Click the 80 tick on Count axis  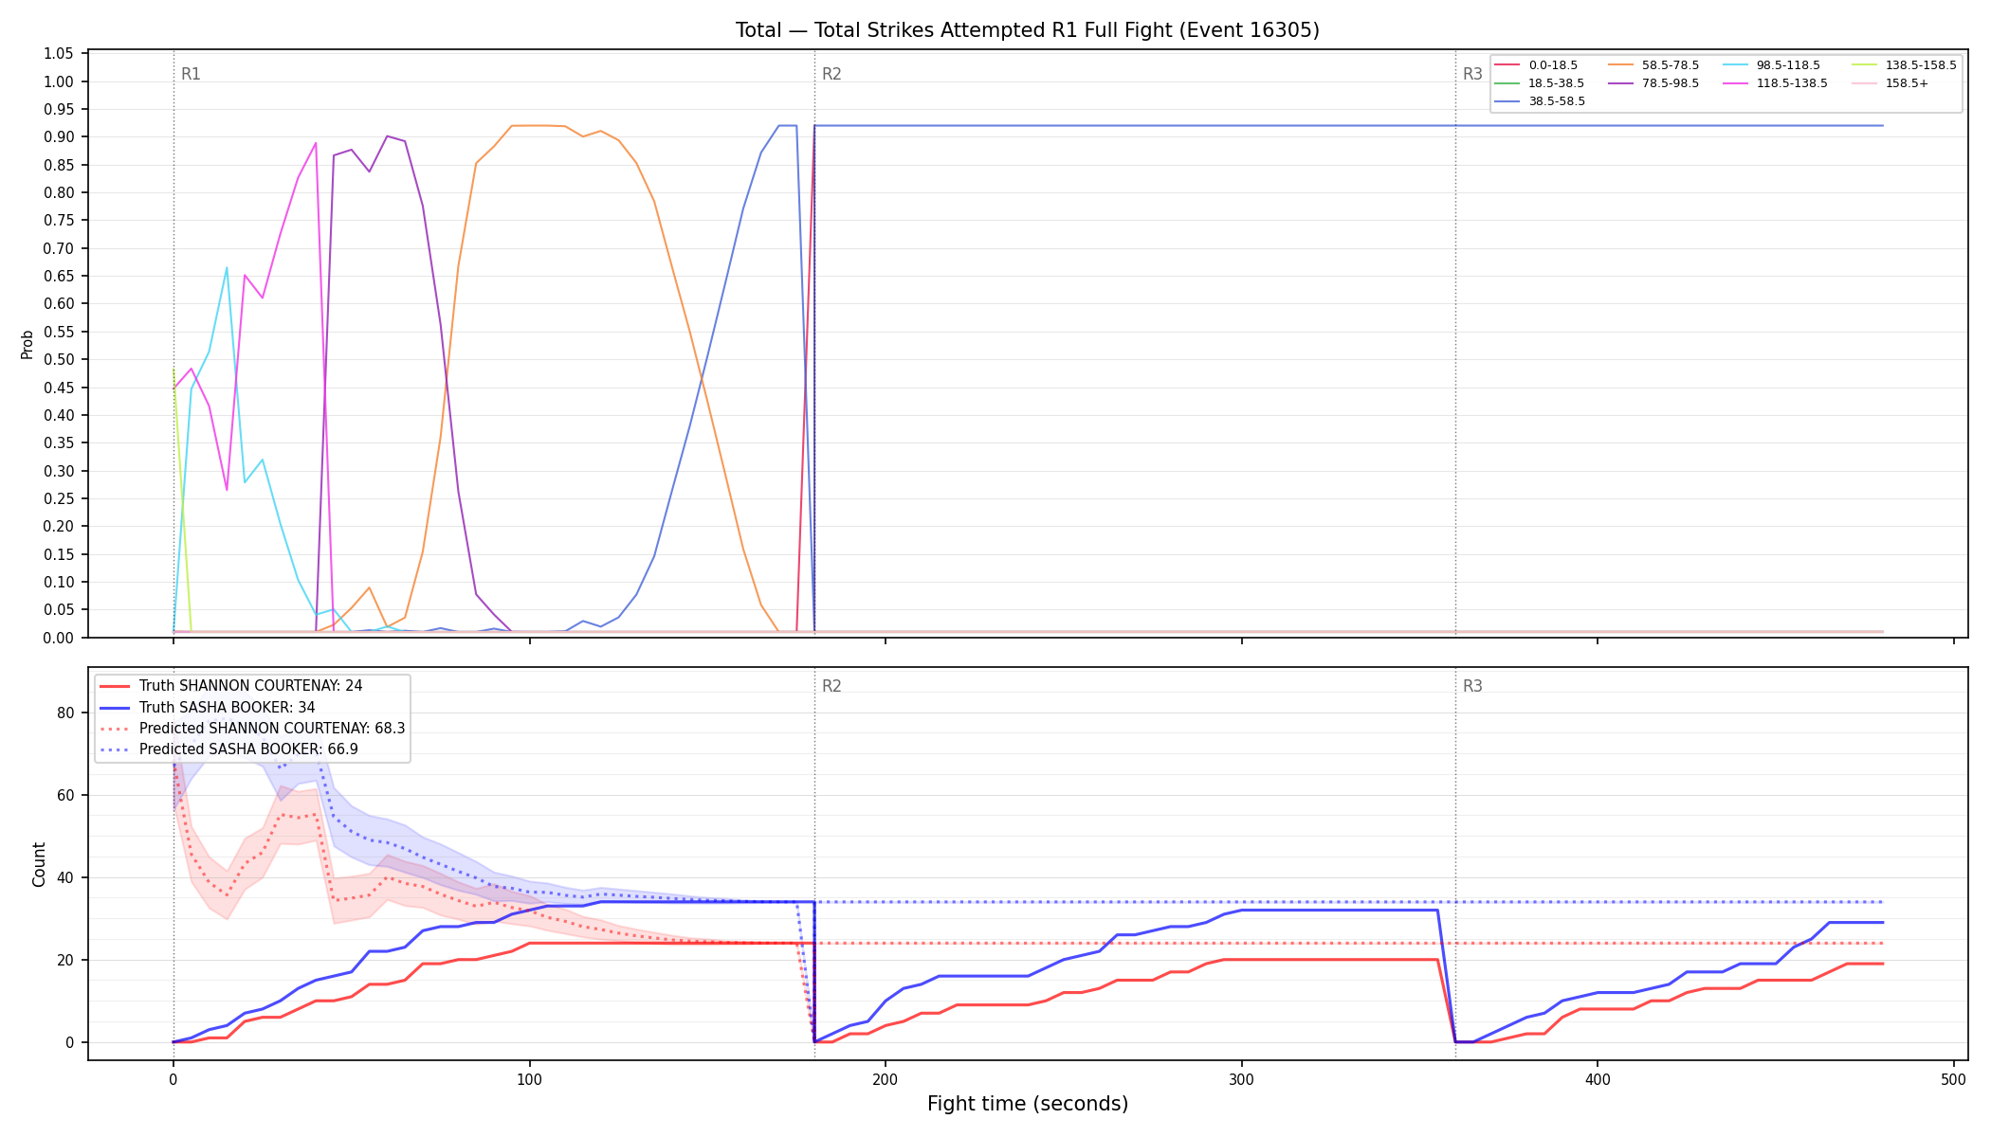[66, 713]
